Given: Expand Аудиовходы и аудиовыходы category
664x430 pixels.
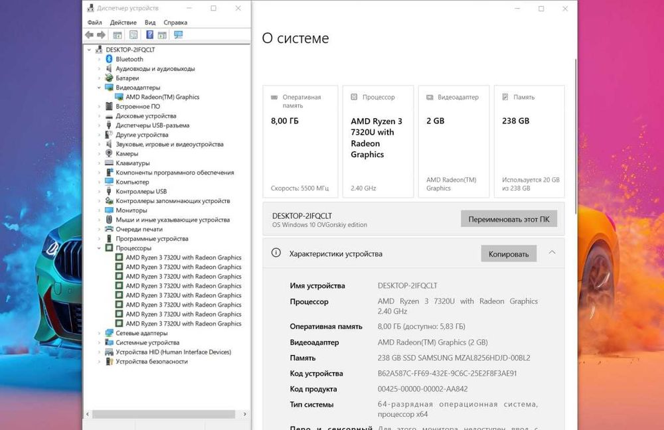Looking at the screenshot, I should tap(99, 68).
